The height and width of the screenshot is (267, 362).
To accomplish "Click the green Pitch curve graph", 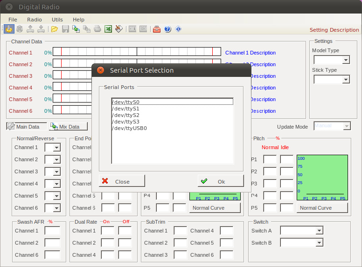I will click(322, 178).
